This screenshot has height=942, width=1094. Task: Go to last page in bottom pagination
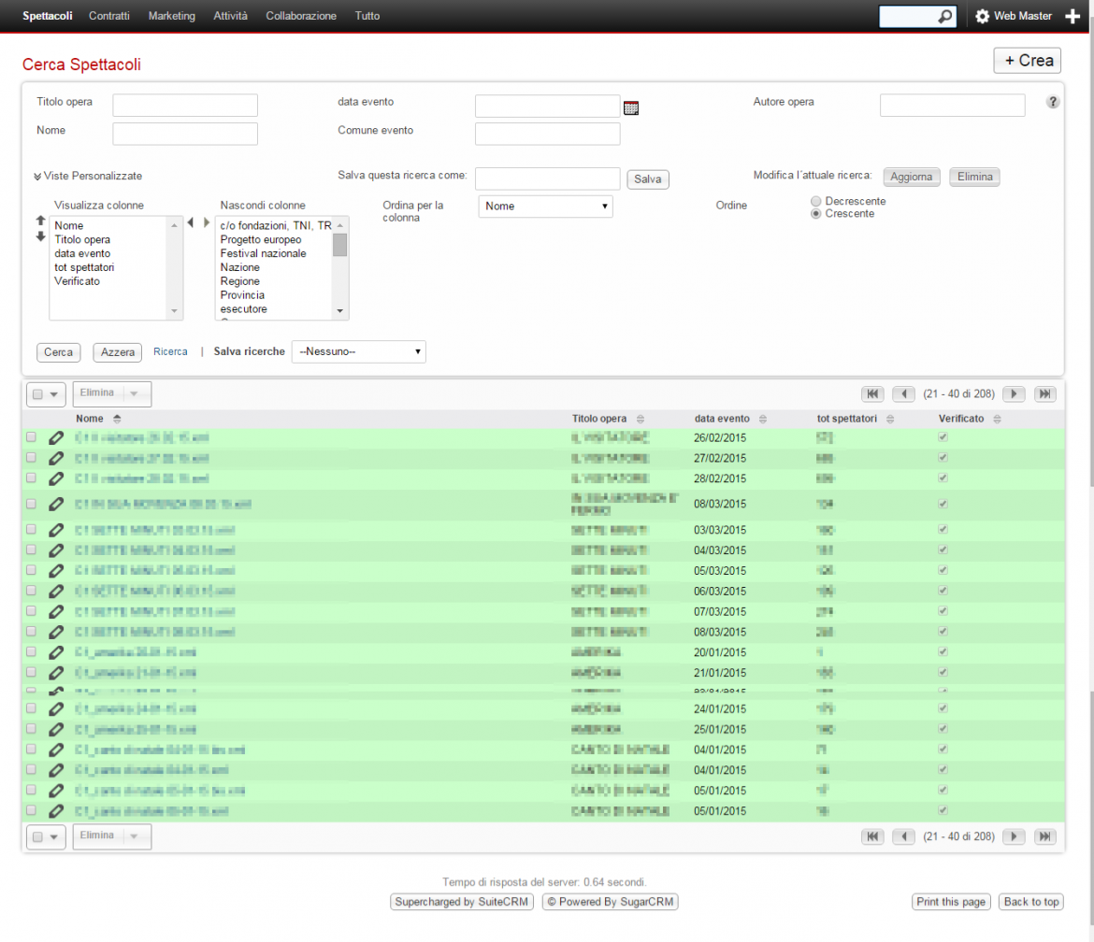pyautogui.click(x=1044, y=836)
